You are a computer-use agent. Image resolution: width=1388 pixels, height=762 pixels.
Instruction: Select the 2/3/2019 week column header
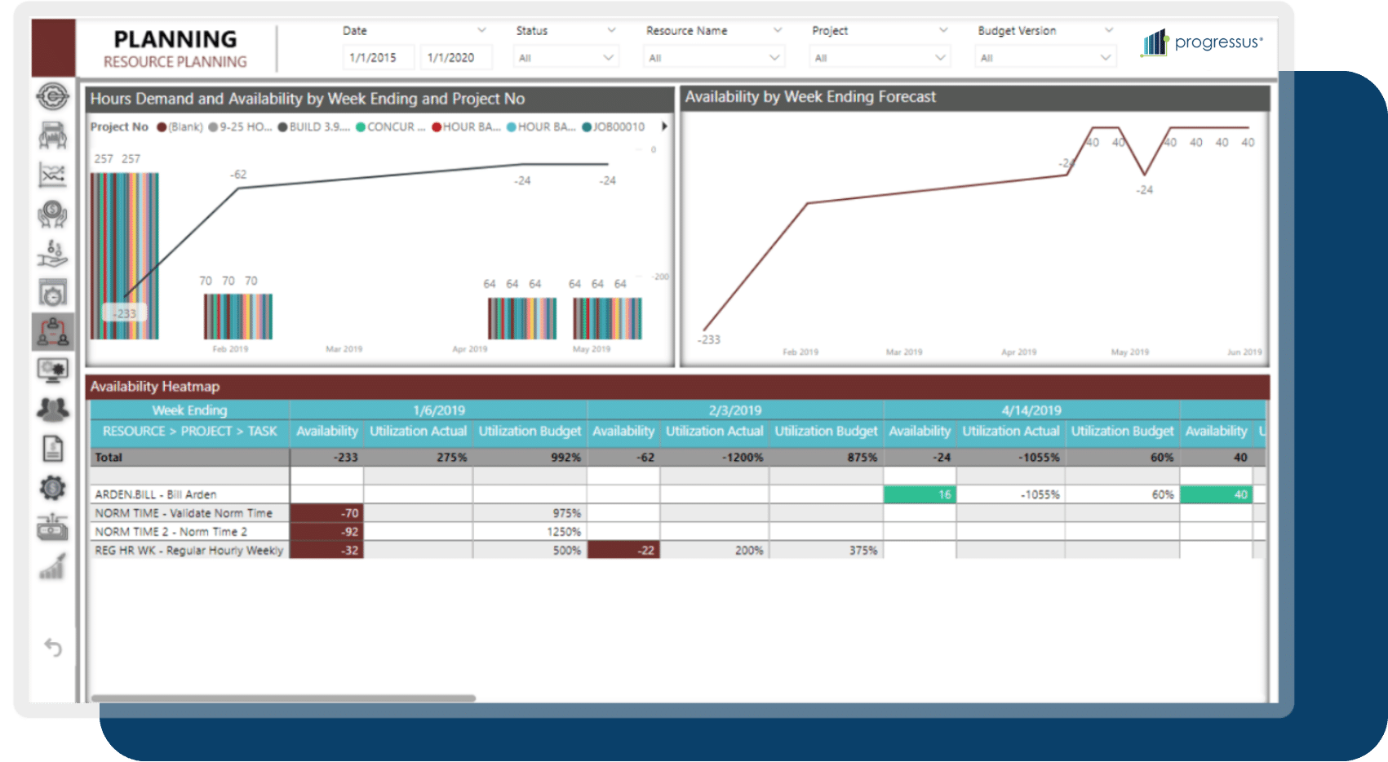735,410
